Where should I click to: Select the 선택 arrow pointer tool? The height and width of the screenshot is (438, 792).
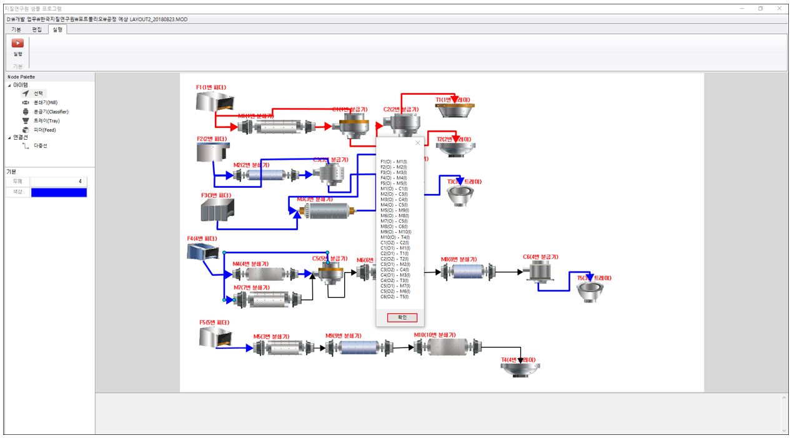(x=34, y=93)
